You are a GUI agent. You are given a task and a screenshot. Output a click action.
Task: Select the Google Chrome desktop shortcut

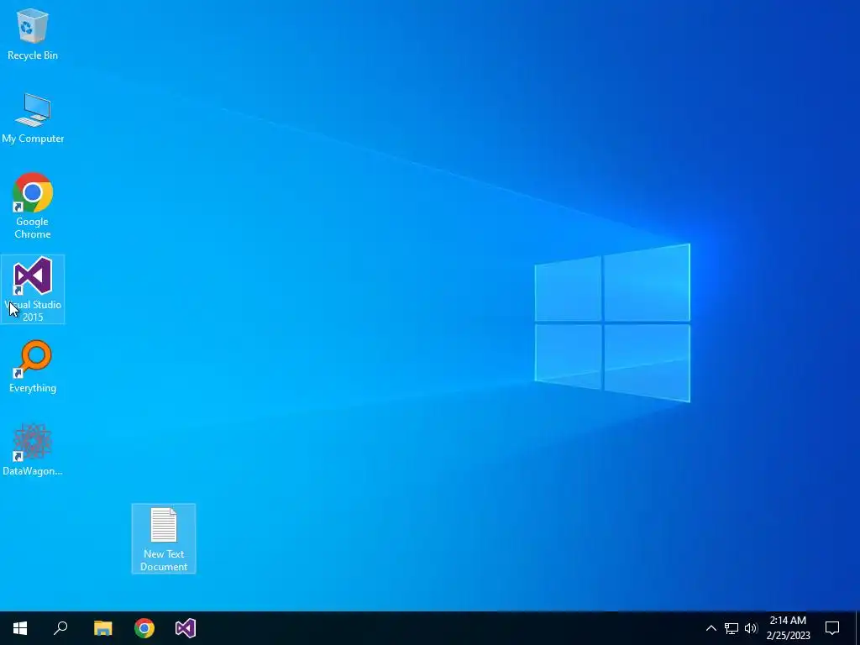[x=33, y=206]
